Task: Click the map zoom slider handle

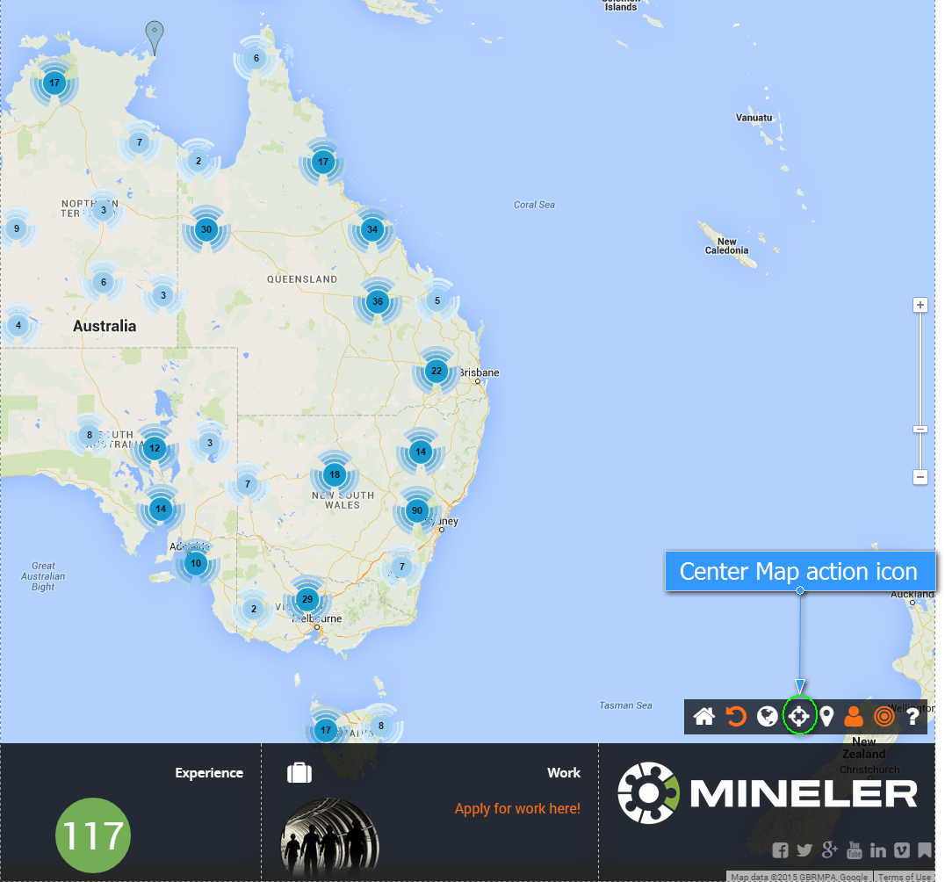Action: point(920,429)
